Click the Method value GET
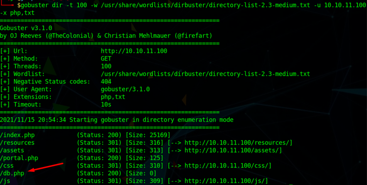The width and height of the screenshot is (367, 185). click(106, 59)
